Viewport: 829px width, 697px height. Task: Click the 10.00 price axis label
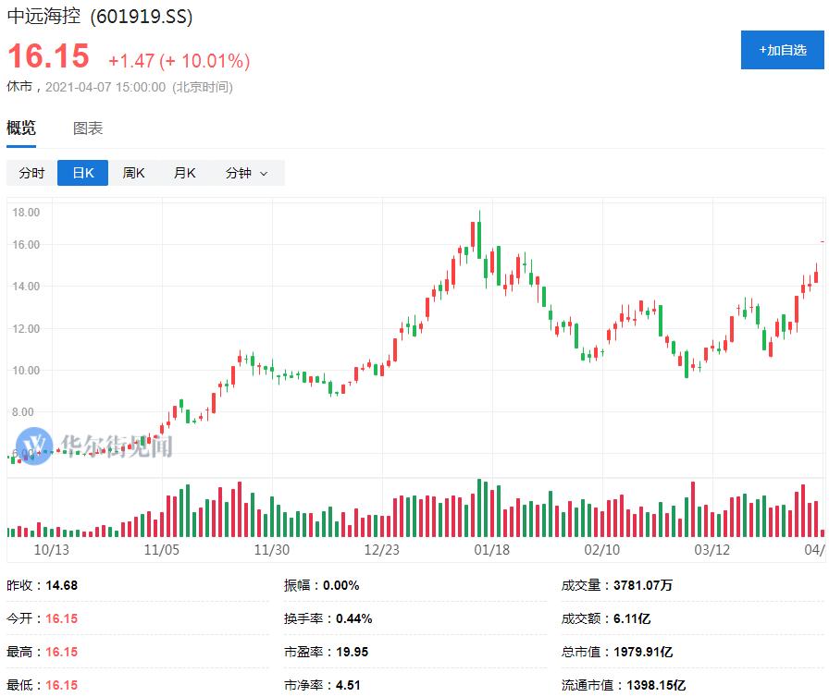26,370
